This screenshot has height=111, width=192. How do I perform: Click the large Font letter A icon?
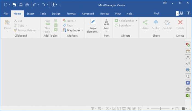pos(106,22)
